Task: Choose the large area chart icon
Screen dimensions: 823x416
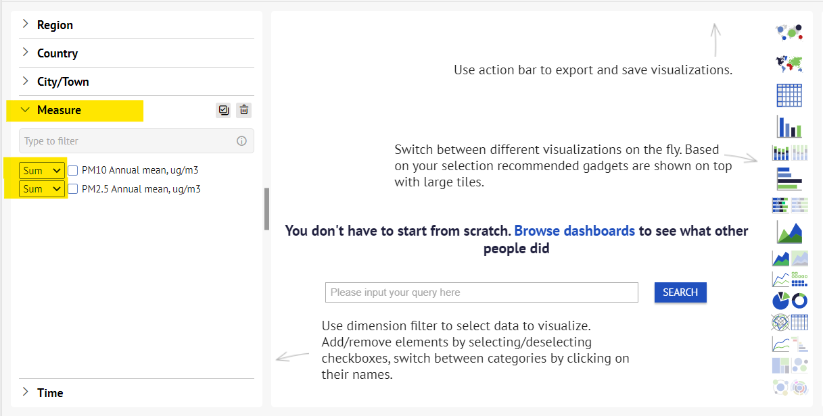Action: [789, 231]
